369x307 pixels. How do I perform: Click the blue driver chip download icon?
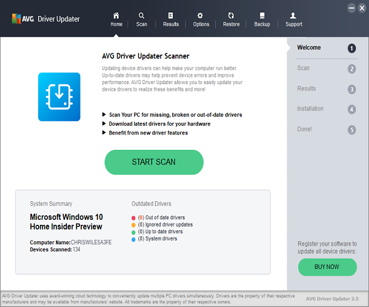[x=59, y=97]
